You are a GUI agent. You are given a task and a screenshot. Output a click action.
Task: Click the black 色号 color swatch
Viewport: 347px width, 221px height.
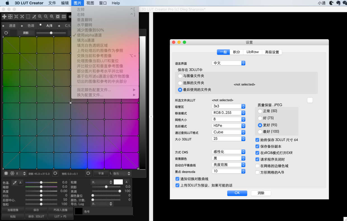click(79, 211)
